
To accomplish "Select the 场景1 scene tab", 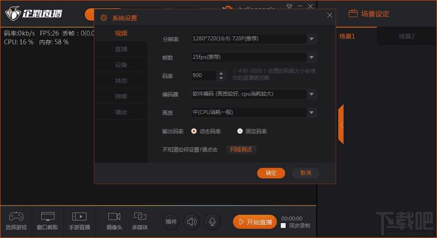I will tap(347, 36).
